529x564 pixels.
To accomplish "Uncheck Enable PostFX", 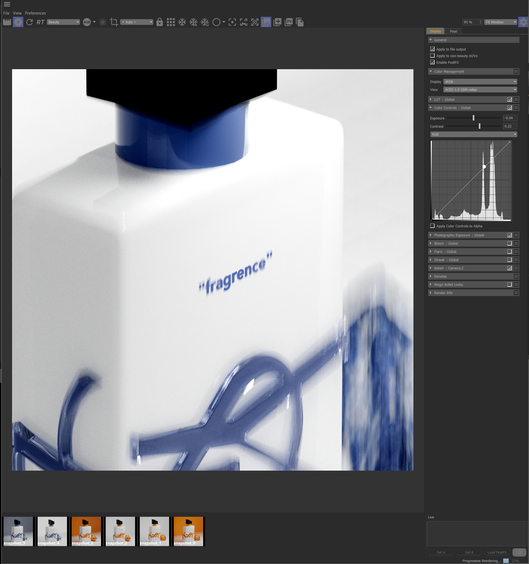I will pos(432,62).
